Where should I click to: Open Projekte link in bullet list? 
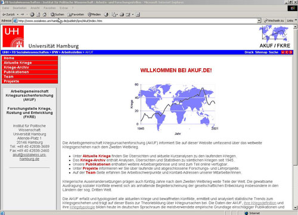pyautogui.click(x=91, y=169)
